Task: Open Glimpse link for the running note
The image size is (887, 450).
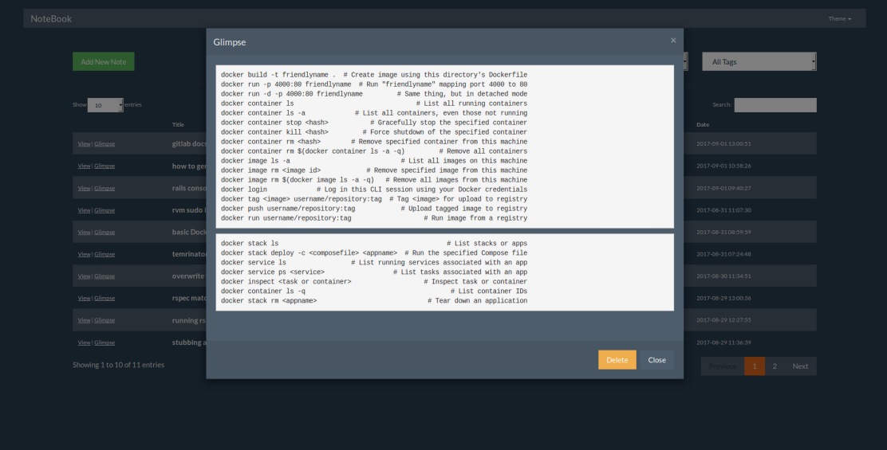Action: pos(104,320)
